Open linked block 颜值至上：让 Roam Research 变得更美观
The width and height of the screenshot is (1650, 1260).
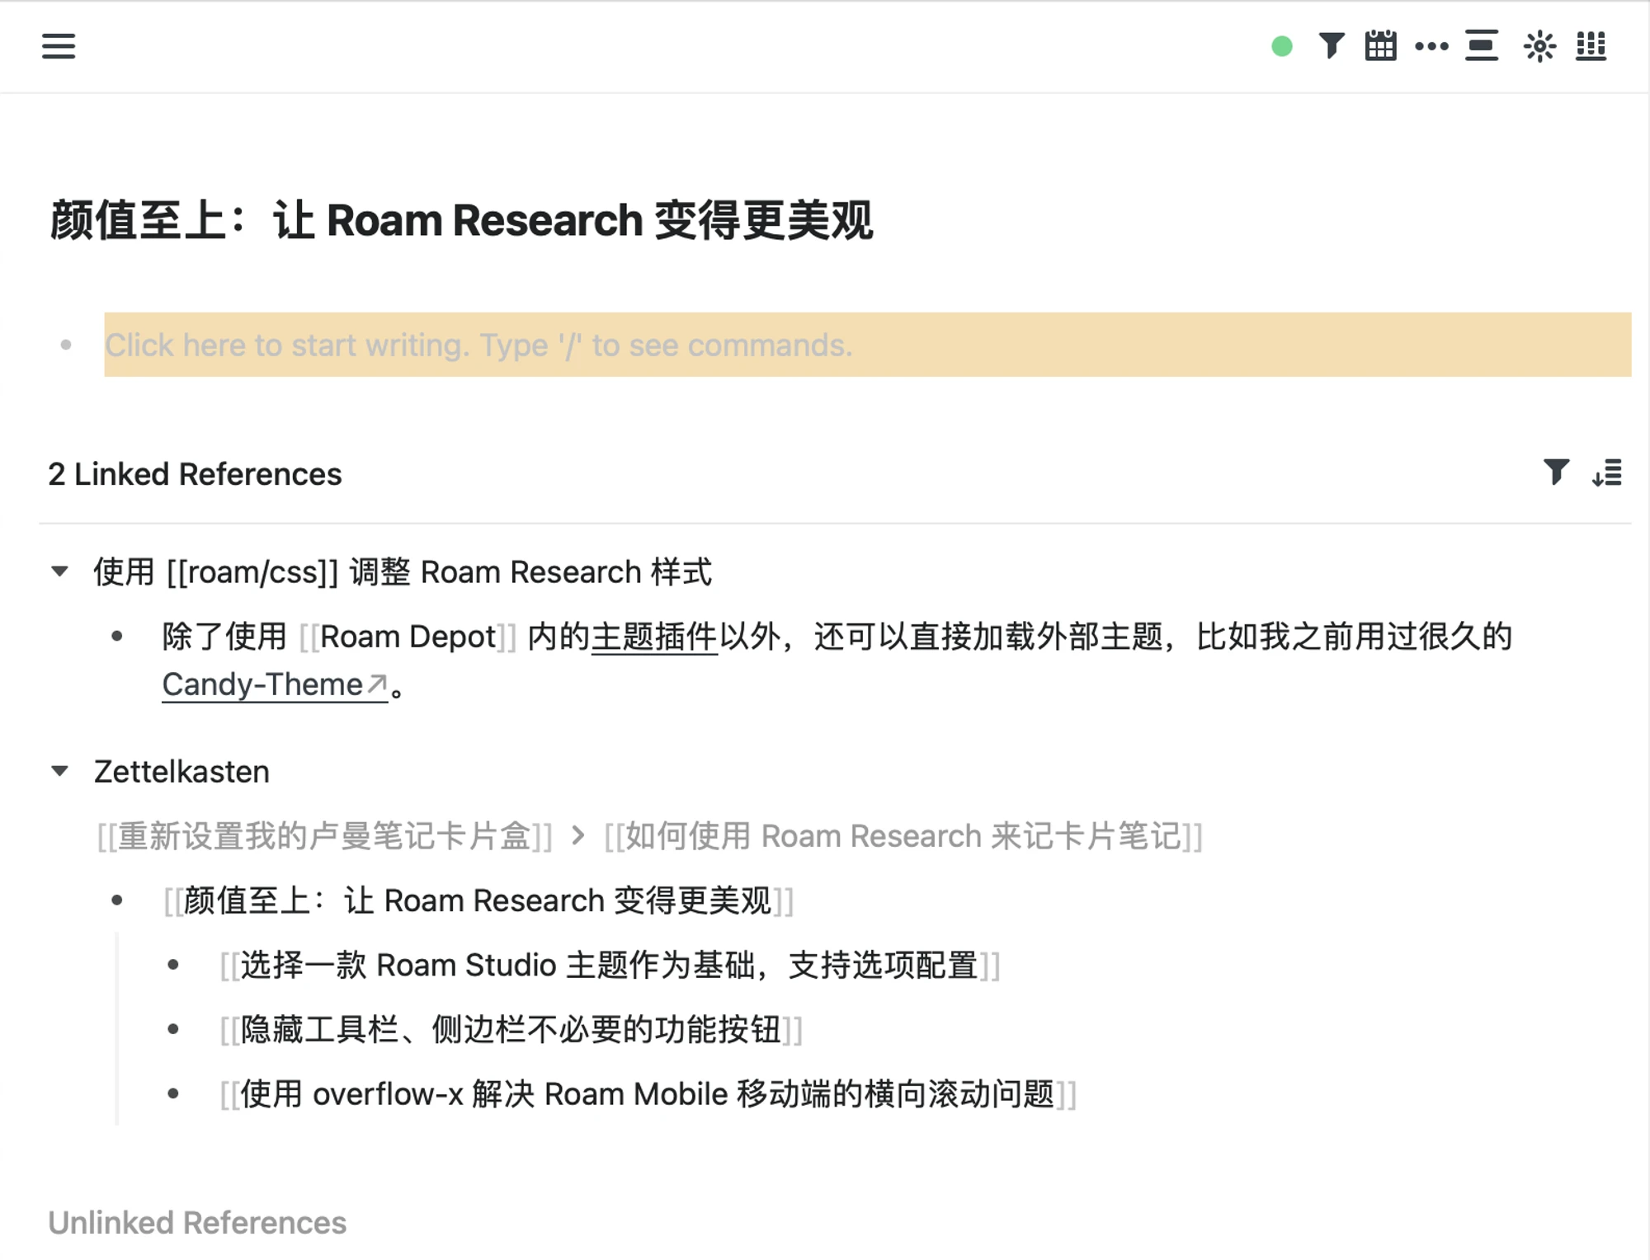(478, 900)
